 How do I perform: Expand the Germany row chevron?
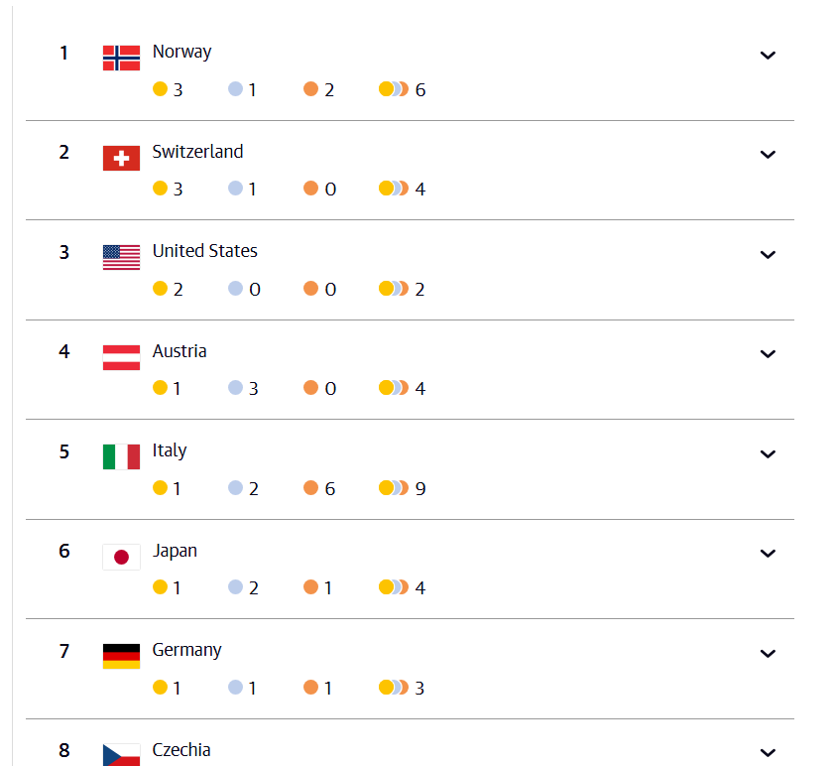point(767,654)
